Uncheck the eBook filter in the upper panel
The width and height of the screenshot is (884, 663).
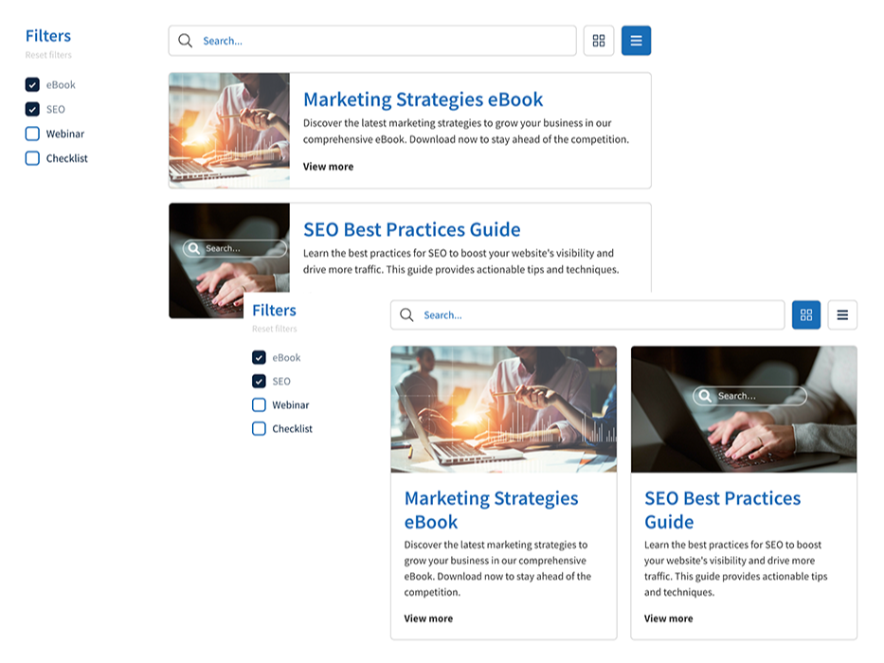(32, 85)
